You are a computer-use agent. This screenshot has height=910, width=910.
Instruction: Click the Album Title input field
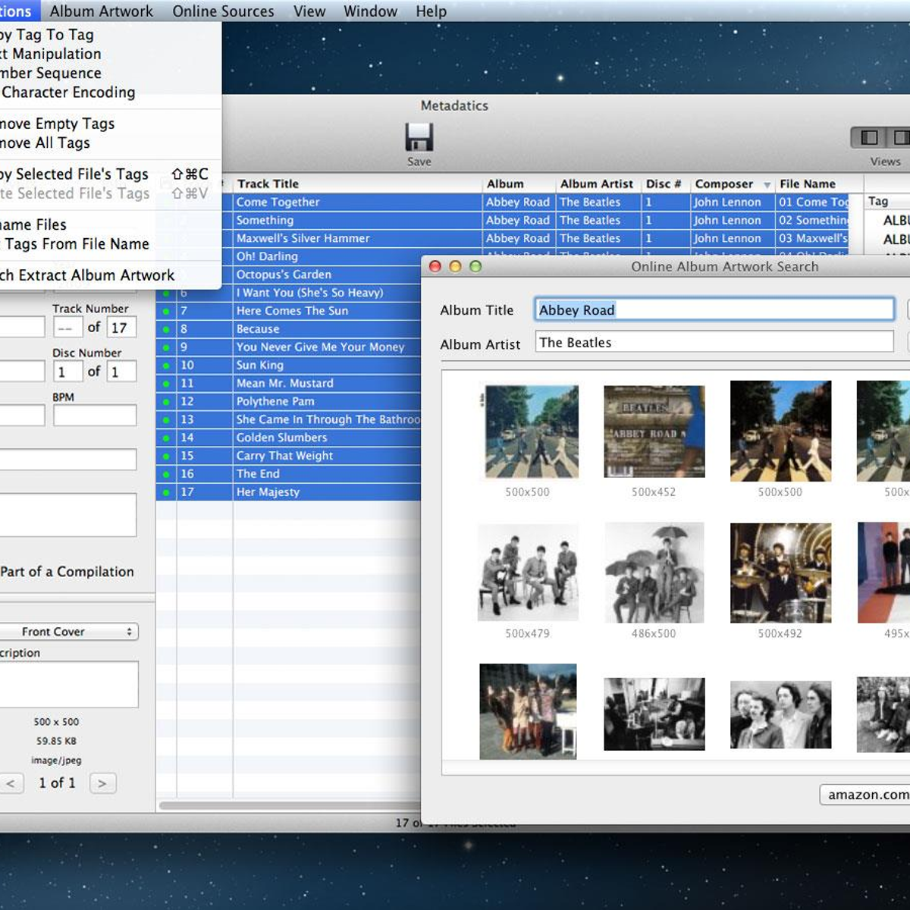714,309
